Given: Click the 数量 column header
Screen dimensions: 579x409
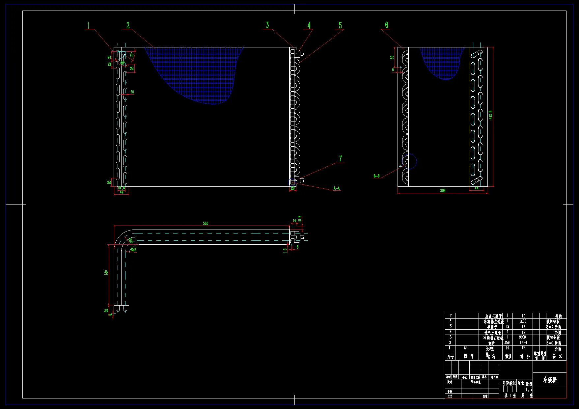Looking at the screenshot, I should tap(509, 356).
